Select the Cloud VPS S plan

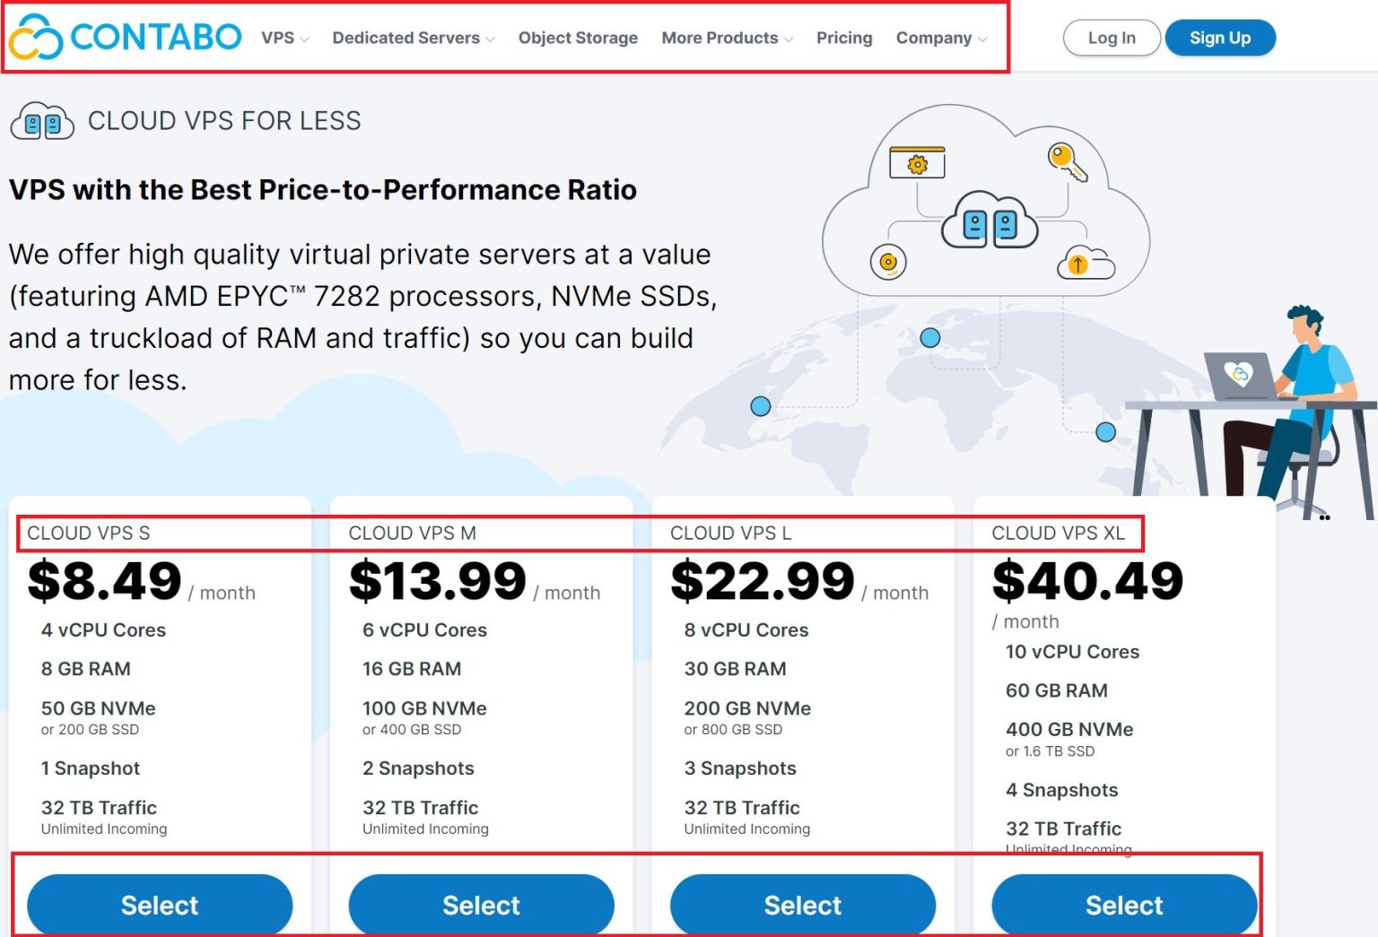159,905
